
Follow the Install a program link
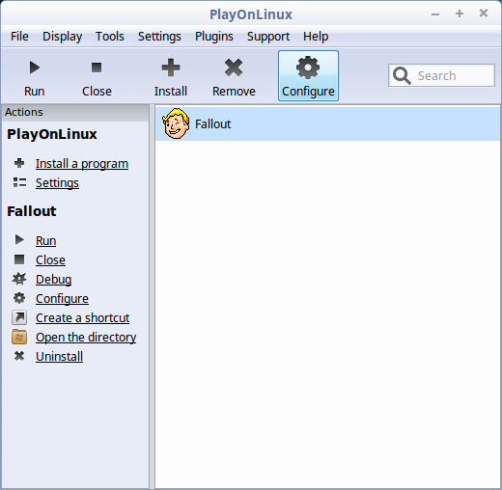(x=82, y=164)
